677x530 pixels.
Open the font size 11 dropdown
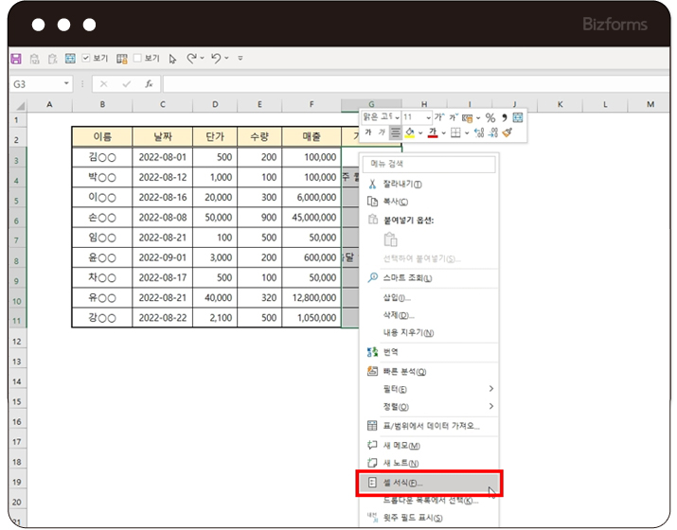pyautogui.click(x=429, y=117)
